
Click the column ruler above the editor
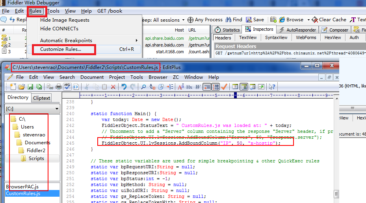[206, 95]
